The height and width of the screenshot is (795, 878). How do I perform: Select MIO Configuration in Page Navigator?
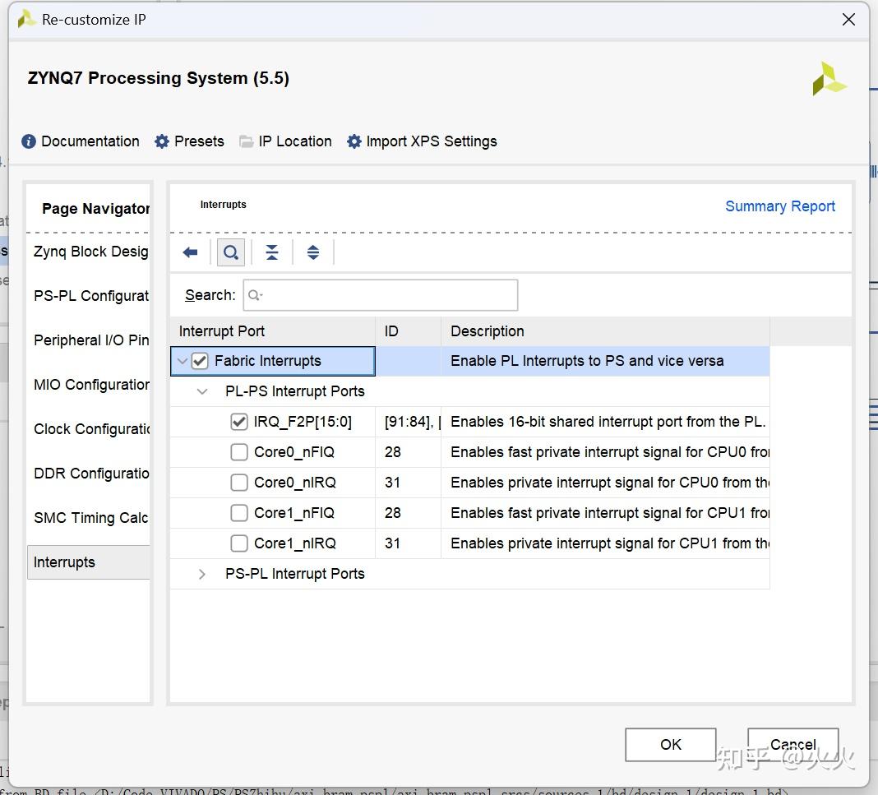(x=90, y=385)
